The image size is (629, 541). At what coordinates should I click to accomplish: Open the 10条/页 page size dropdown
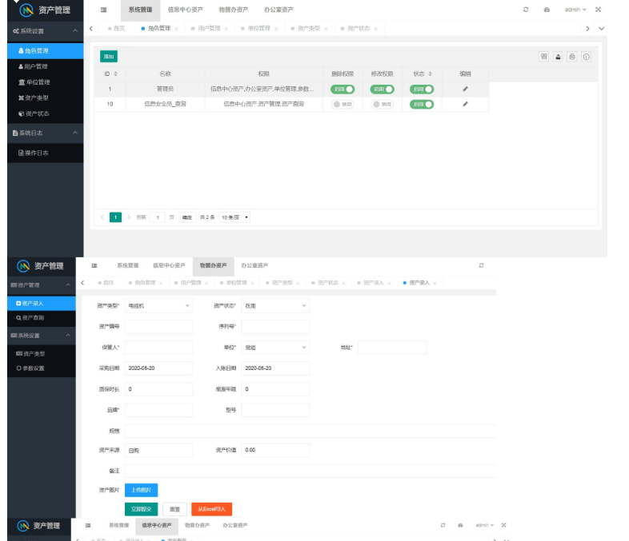click(x=235, y=217)
